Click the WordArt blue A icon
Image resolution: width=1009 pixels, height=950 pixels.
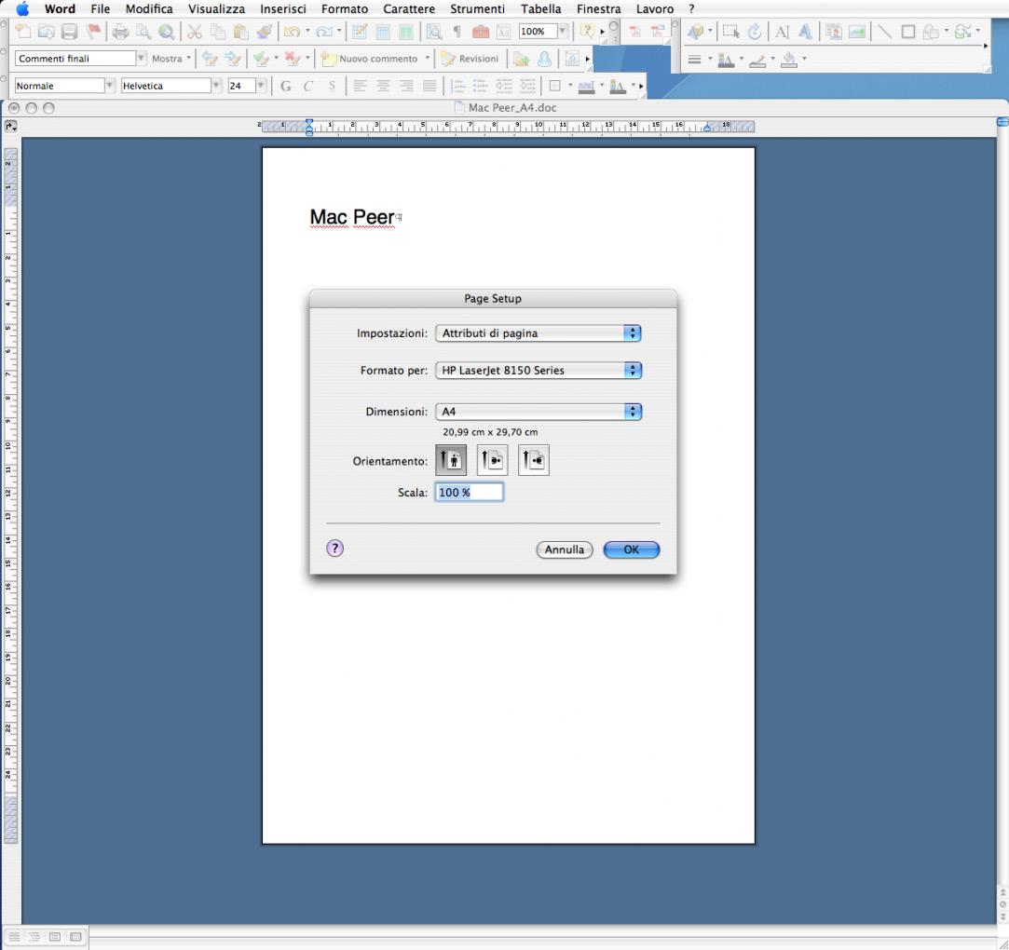[805, 32]
